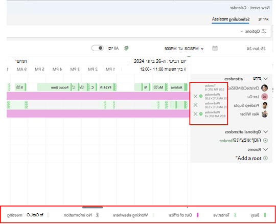
Task: Remove Pradeep Gupta with the X icon
Action: click(x=195, y=105)
